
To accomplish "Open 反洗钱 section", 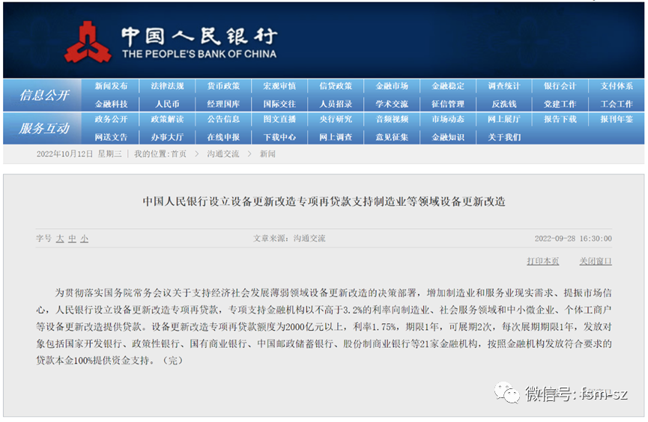I will coord(504,104).
